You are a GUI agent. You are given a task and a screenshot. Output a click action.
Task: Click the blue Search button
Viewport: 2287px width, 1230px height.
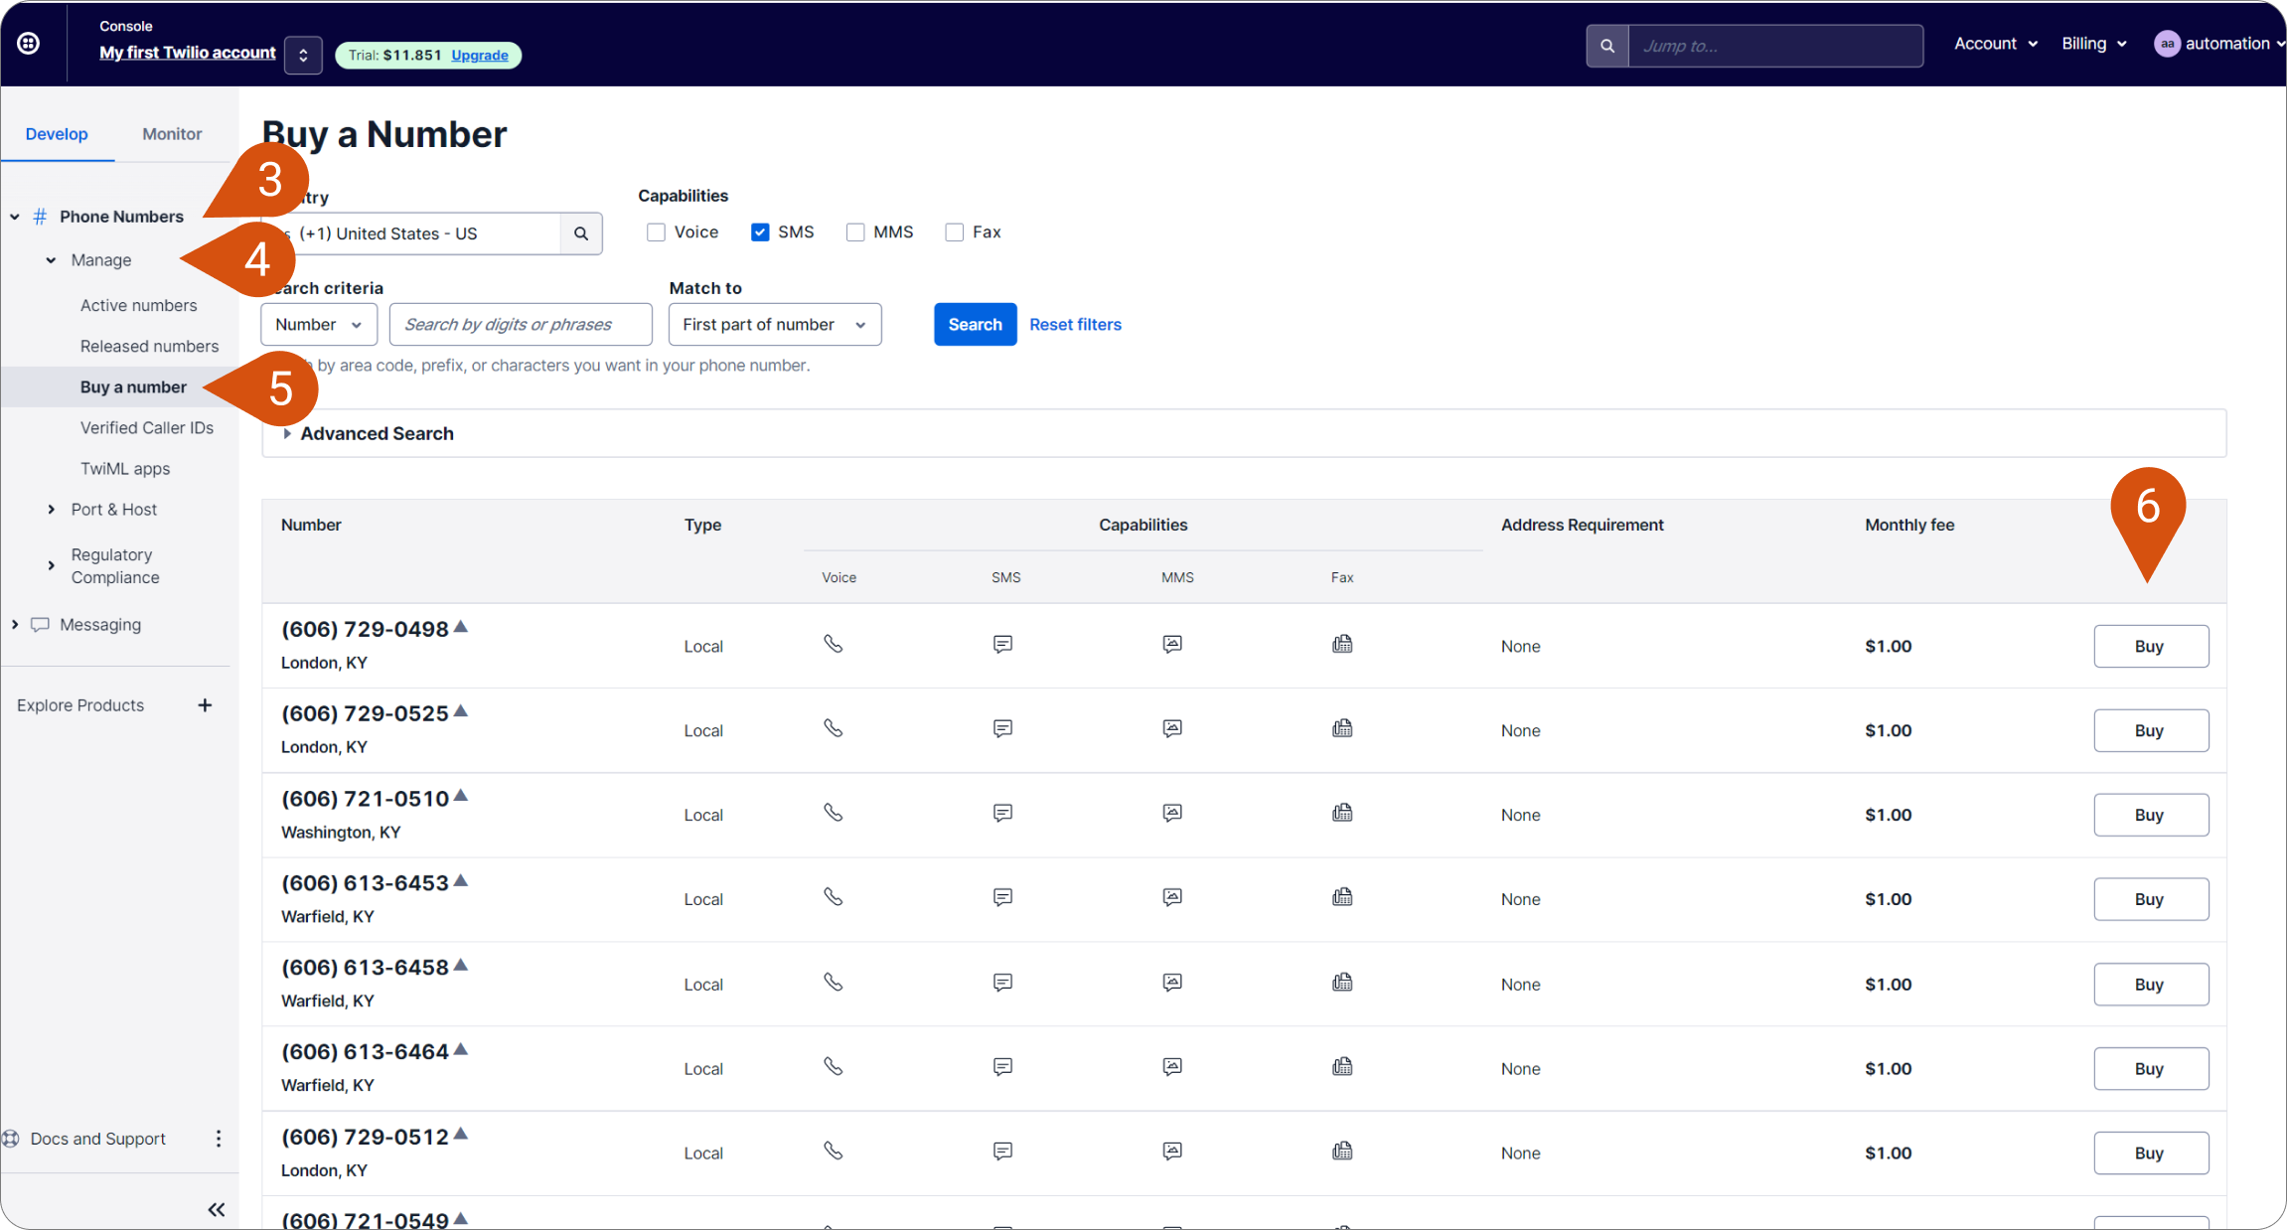click(976, 325)
